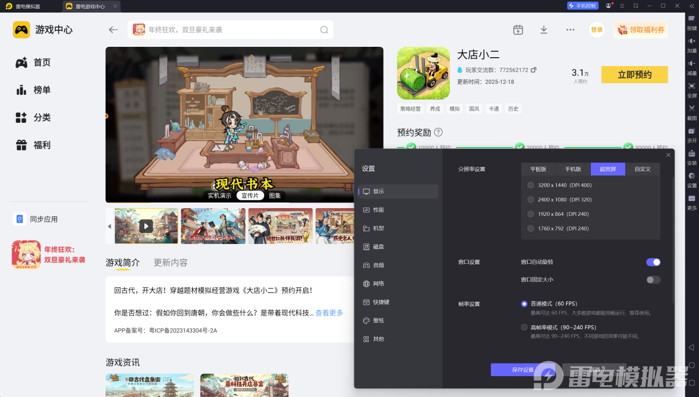This screenshot has height=397, width=699.
Task: Click the 立即预约 reserve button
Action: 634,75
